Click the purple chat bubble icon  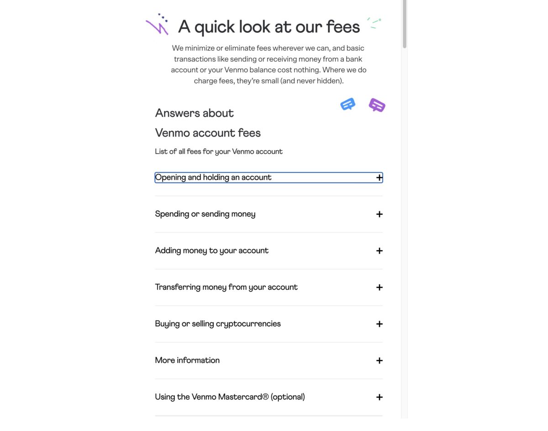pyautogui.click(x=377, y=105)
